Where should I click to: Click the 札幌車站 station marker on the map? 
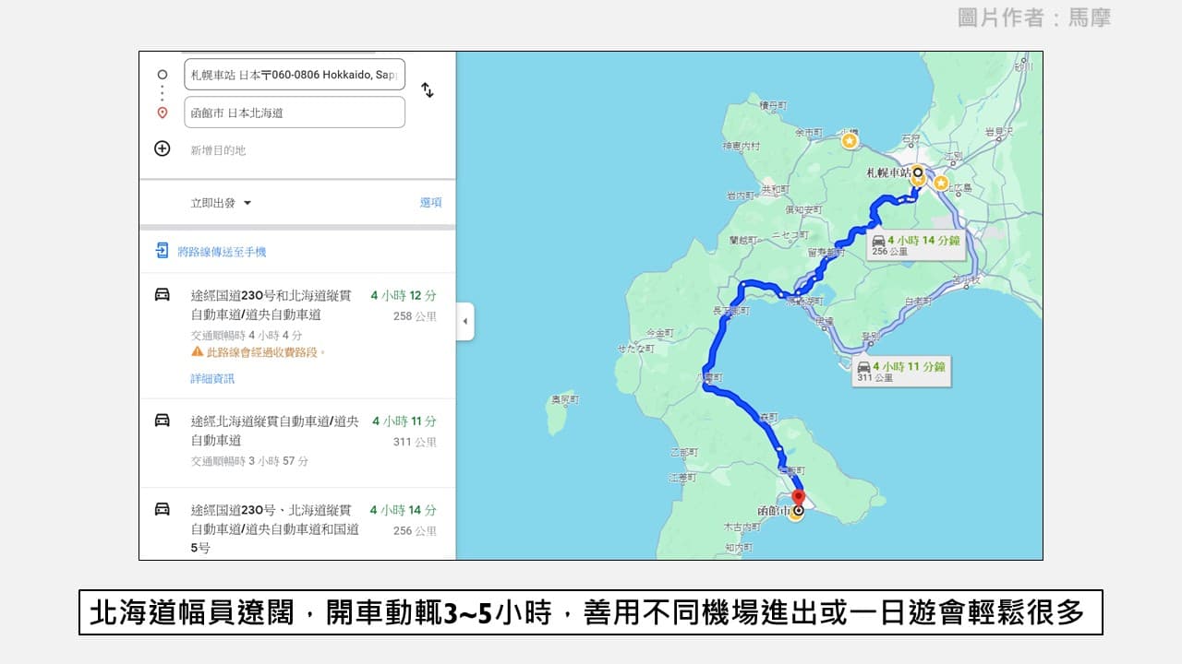point(916,172)
